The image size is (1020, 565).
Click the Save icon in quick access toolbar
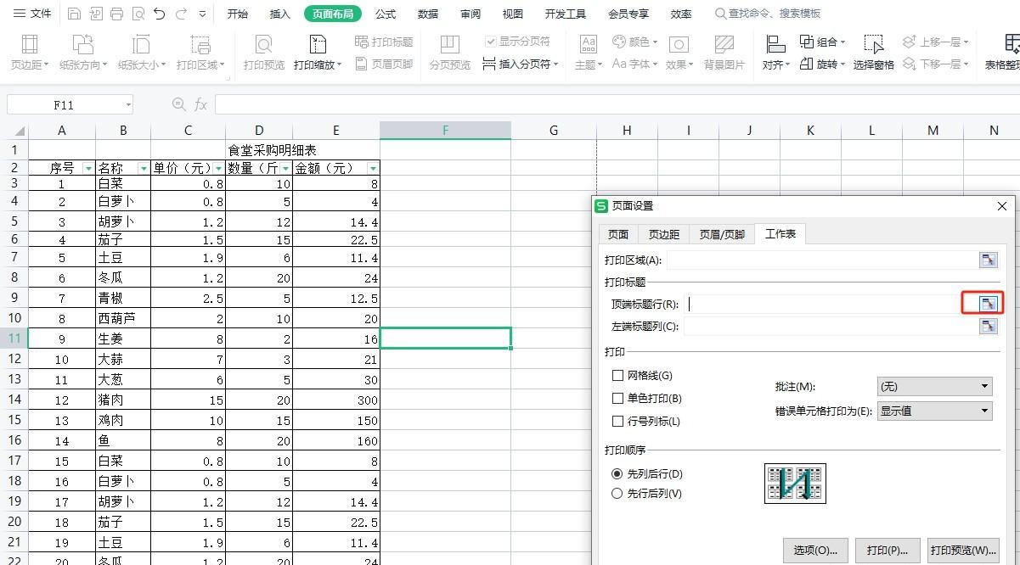tap(74, 14)
